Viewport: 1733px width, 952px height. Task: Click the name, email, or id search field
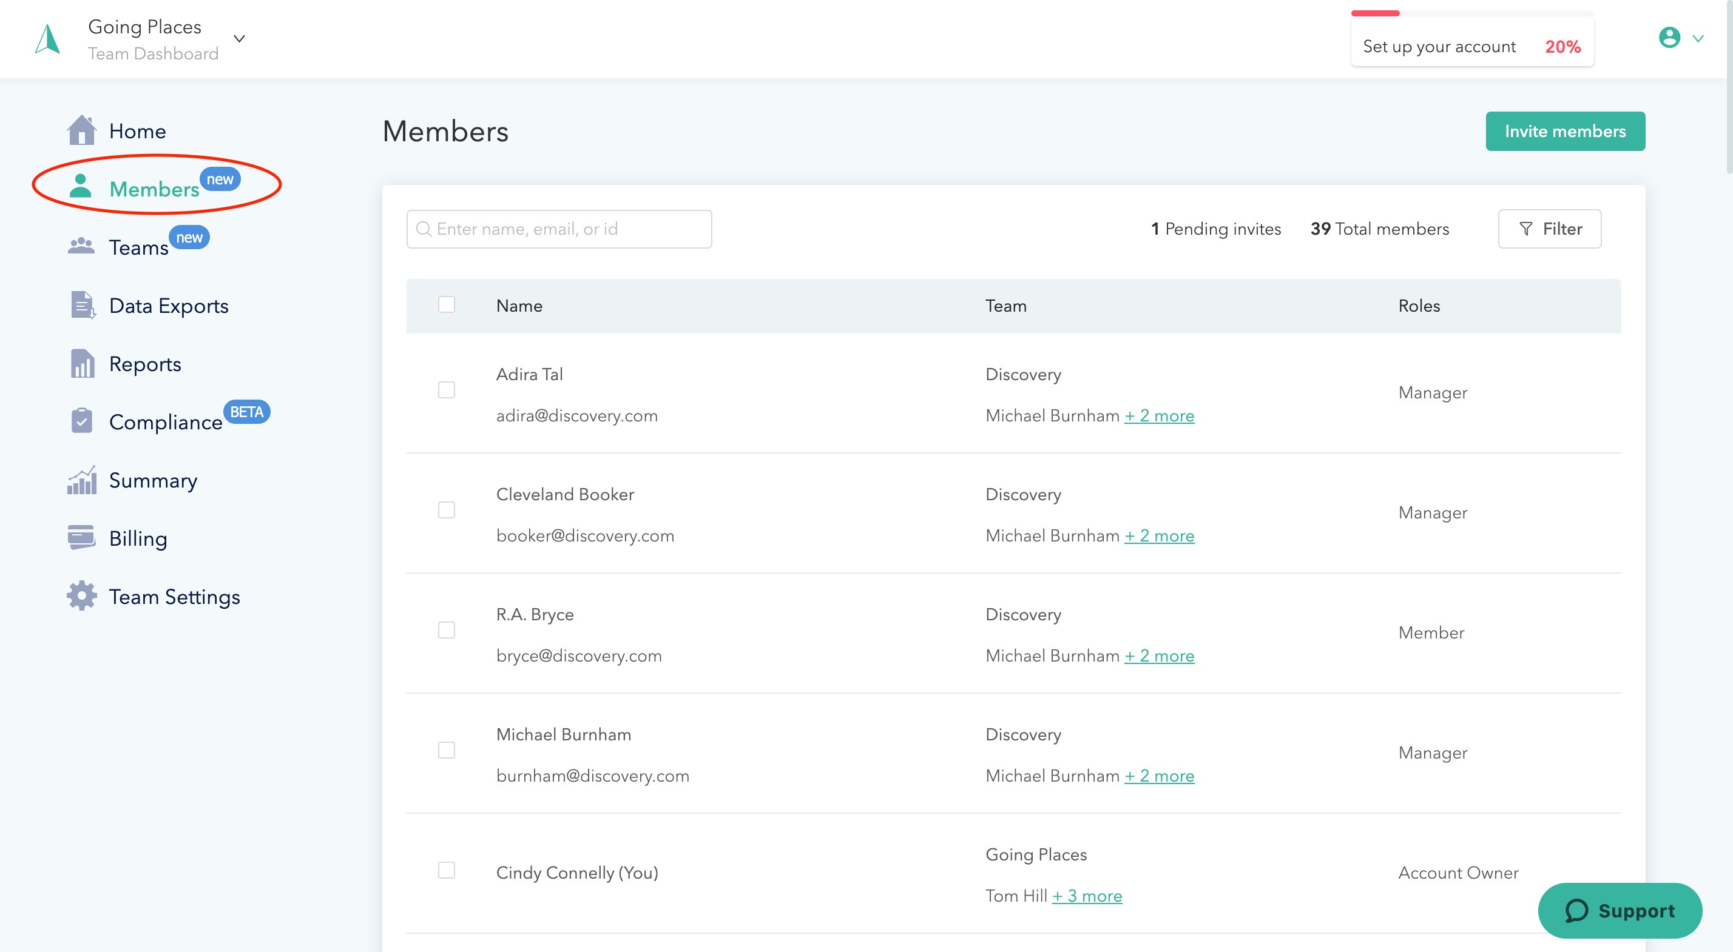[559, 229]
